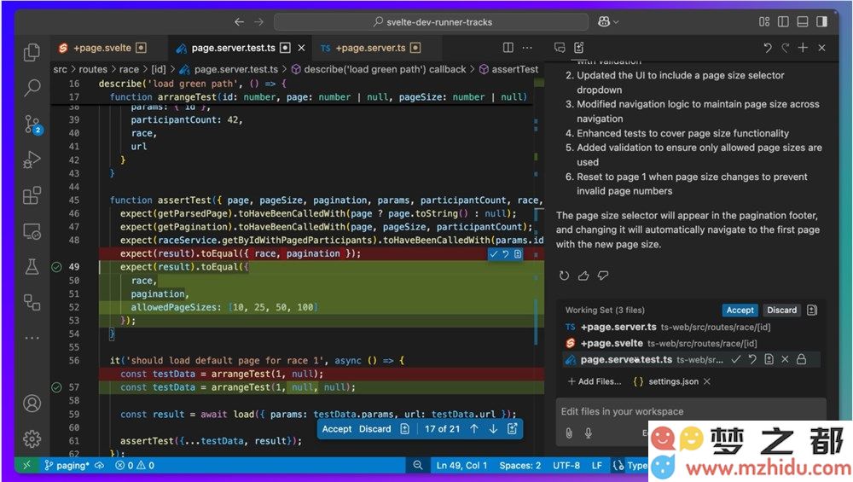Image resolution: width=853 pixels, height=482 pixels.
Task: Start a new edit session with plus
Action: point(803,48)
